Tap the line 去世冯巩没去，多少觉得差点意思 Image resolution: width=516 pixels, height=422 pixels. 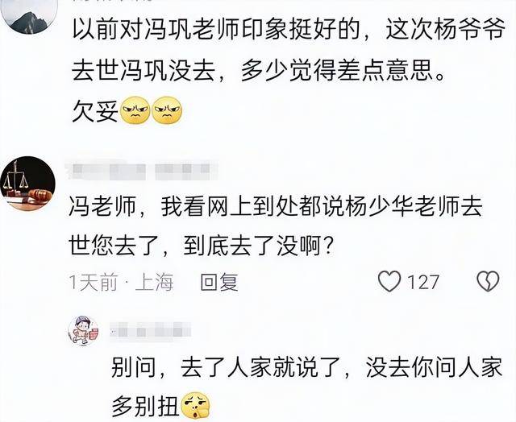258,70
